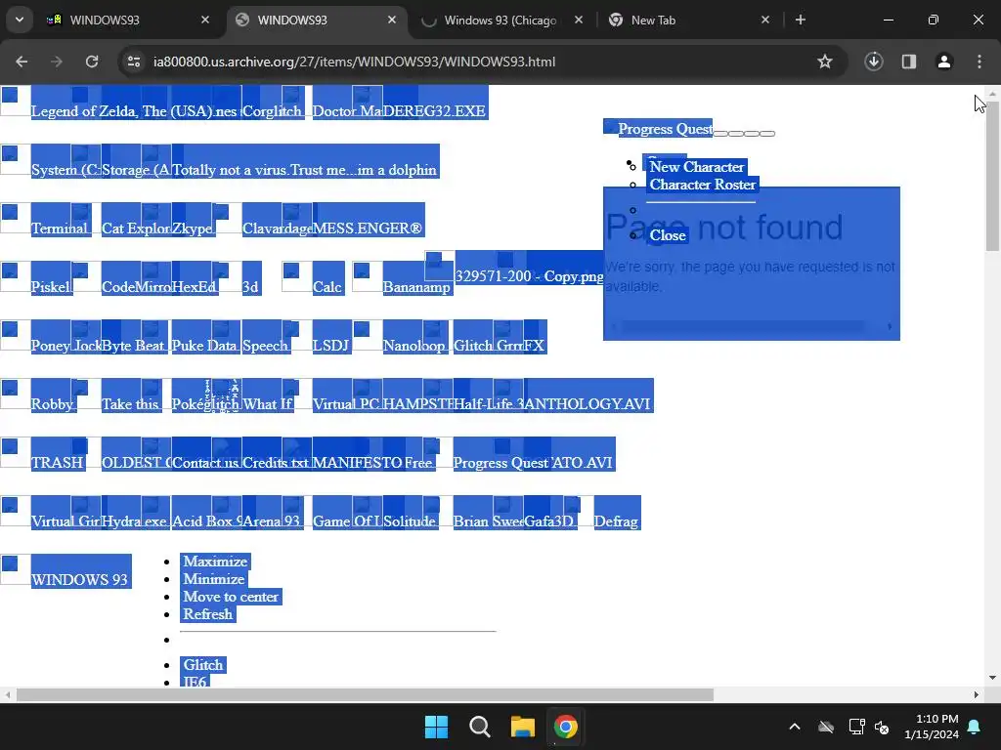Click ANTHOLOGY.AVI text
The width and height of the screenshot is (1001, 750).
click(588, 404)
